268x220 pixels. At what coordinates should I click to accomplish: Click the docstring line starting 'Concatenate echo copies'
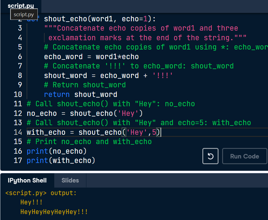coord(141,28)
